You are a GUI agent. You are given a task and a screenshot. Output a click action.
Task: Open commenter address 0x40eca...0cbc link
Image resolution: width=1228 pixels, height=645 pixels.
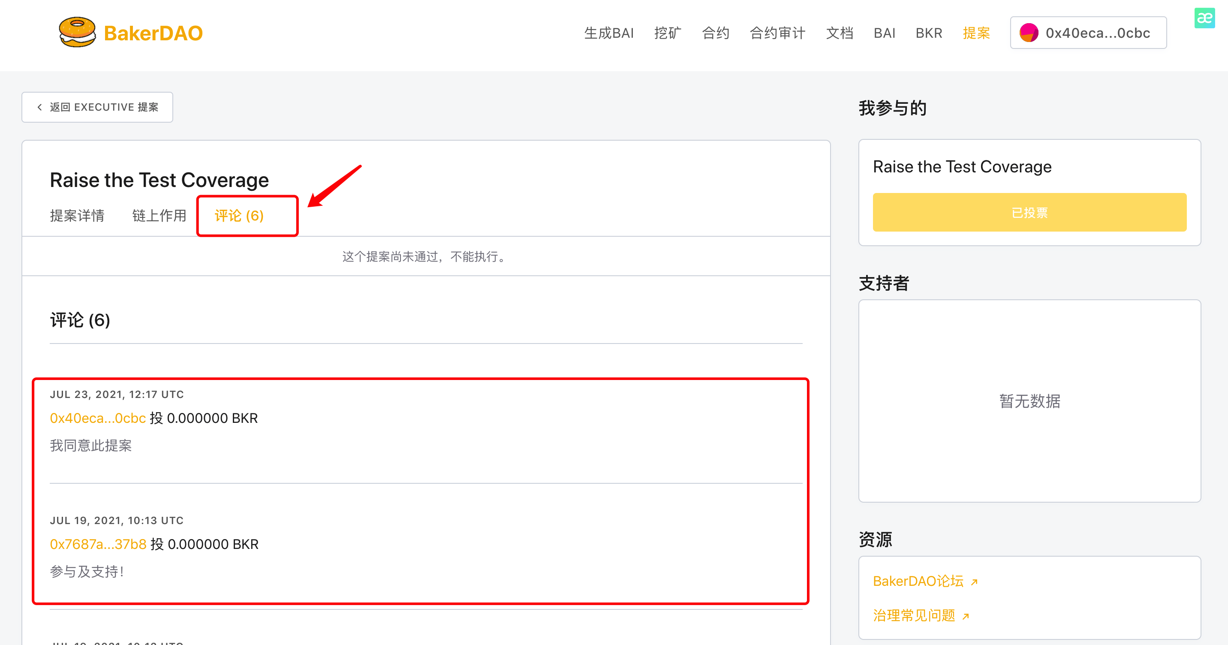click(98, 418)
